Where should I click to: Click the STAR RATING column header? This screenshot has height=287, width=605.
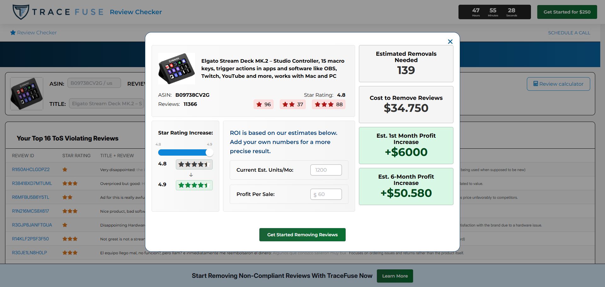pos(76,156)
